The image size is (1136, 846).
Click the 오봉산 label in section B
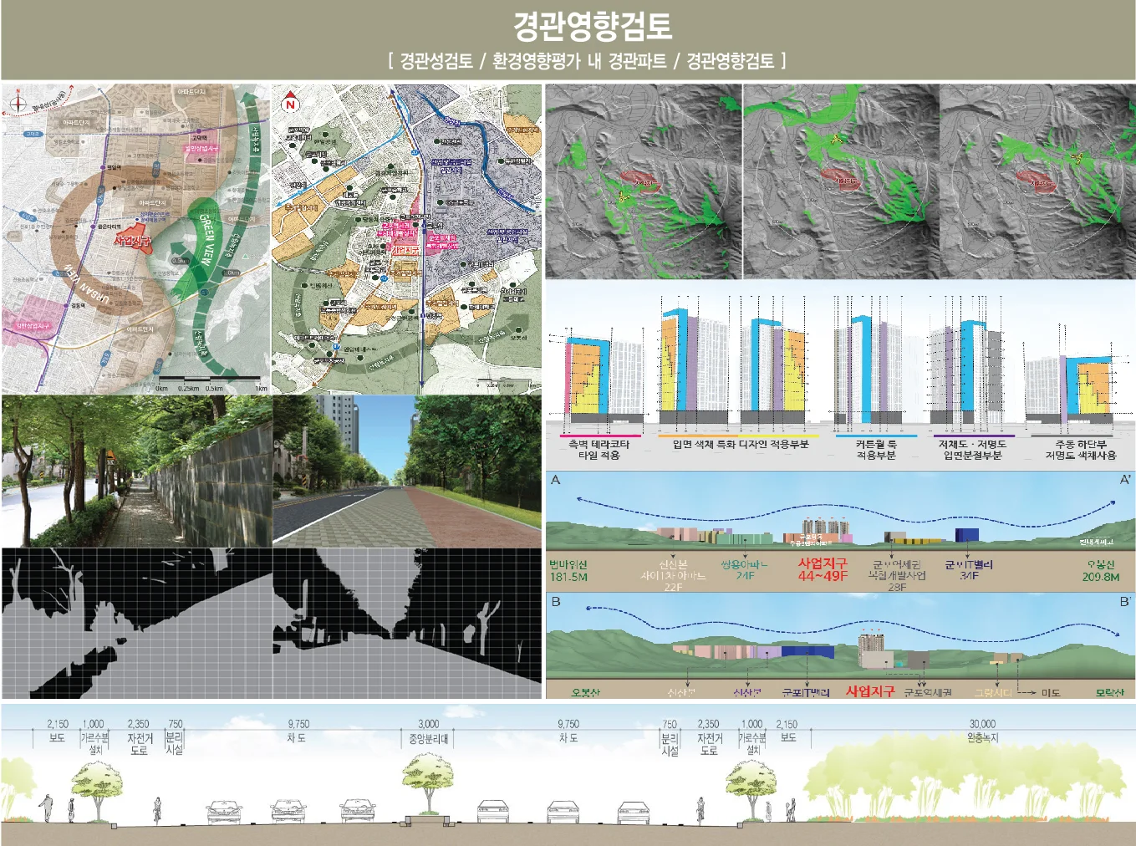585,692
